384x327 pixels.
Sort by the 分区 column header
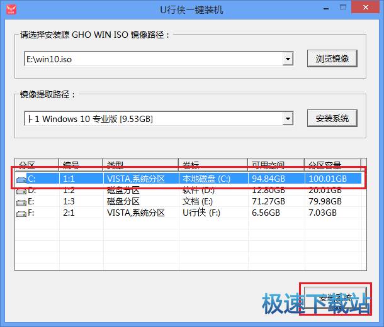click(37, 165)
